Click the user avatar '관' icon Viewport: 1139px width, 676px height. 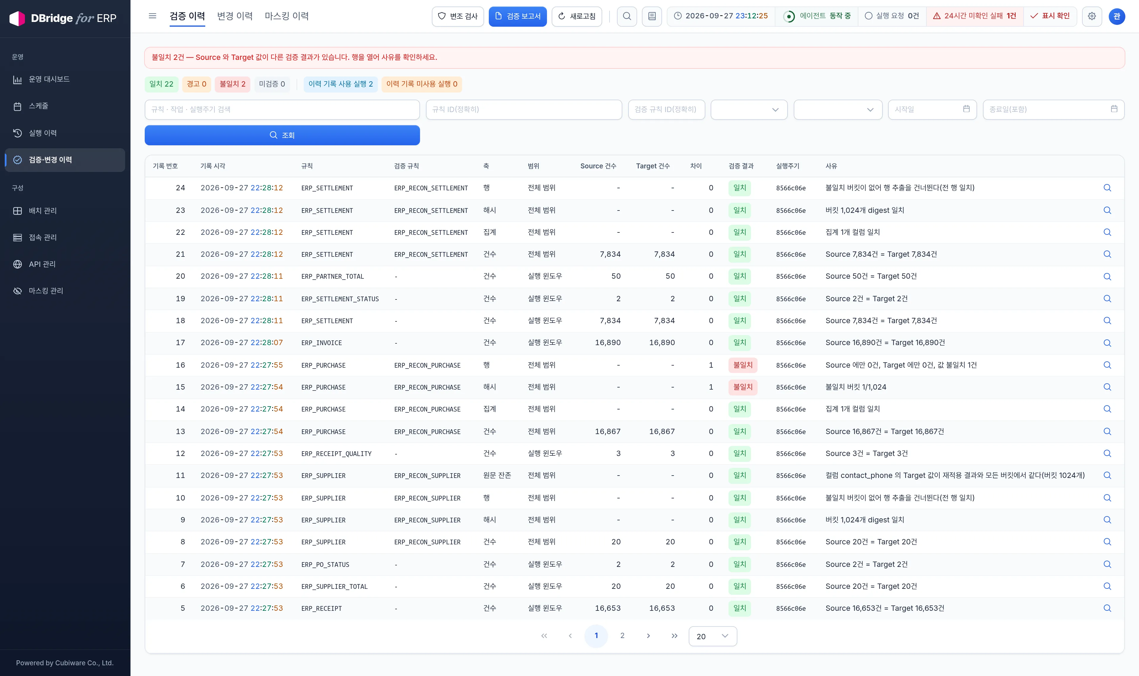click(x=1117, y=16)
